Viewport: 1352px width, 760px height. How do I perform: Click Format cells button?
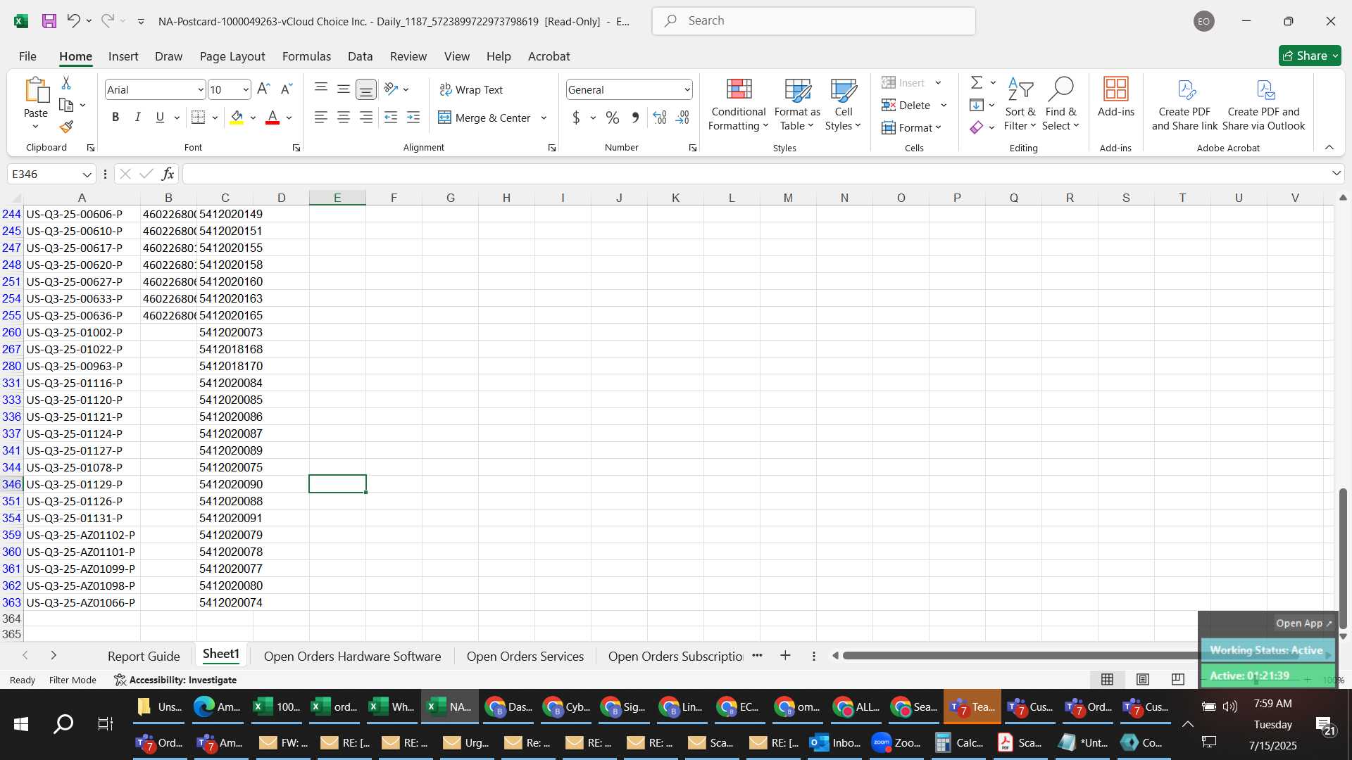point(911,127)
